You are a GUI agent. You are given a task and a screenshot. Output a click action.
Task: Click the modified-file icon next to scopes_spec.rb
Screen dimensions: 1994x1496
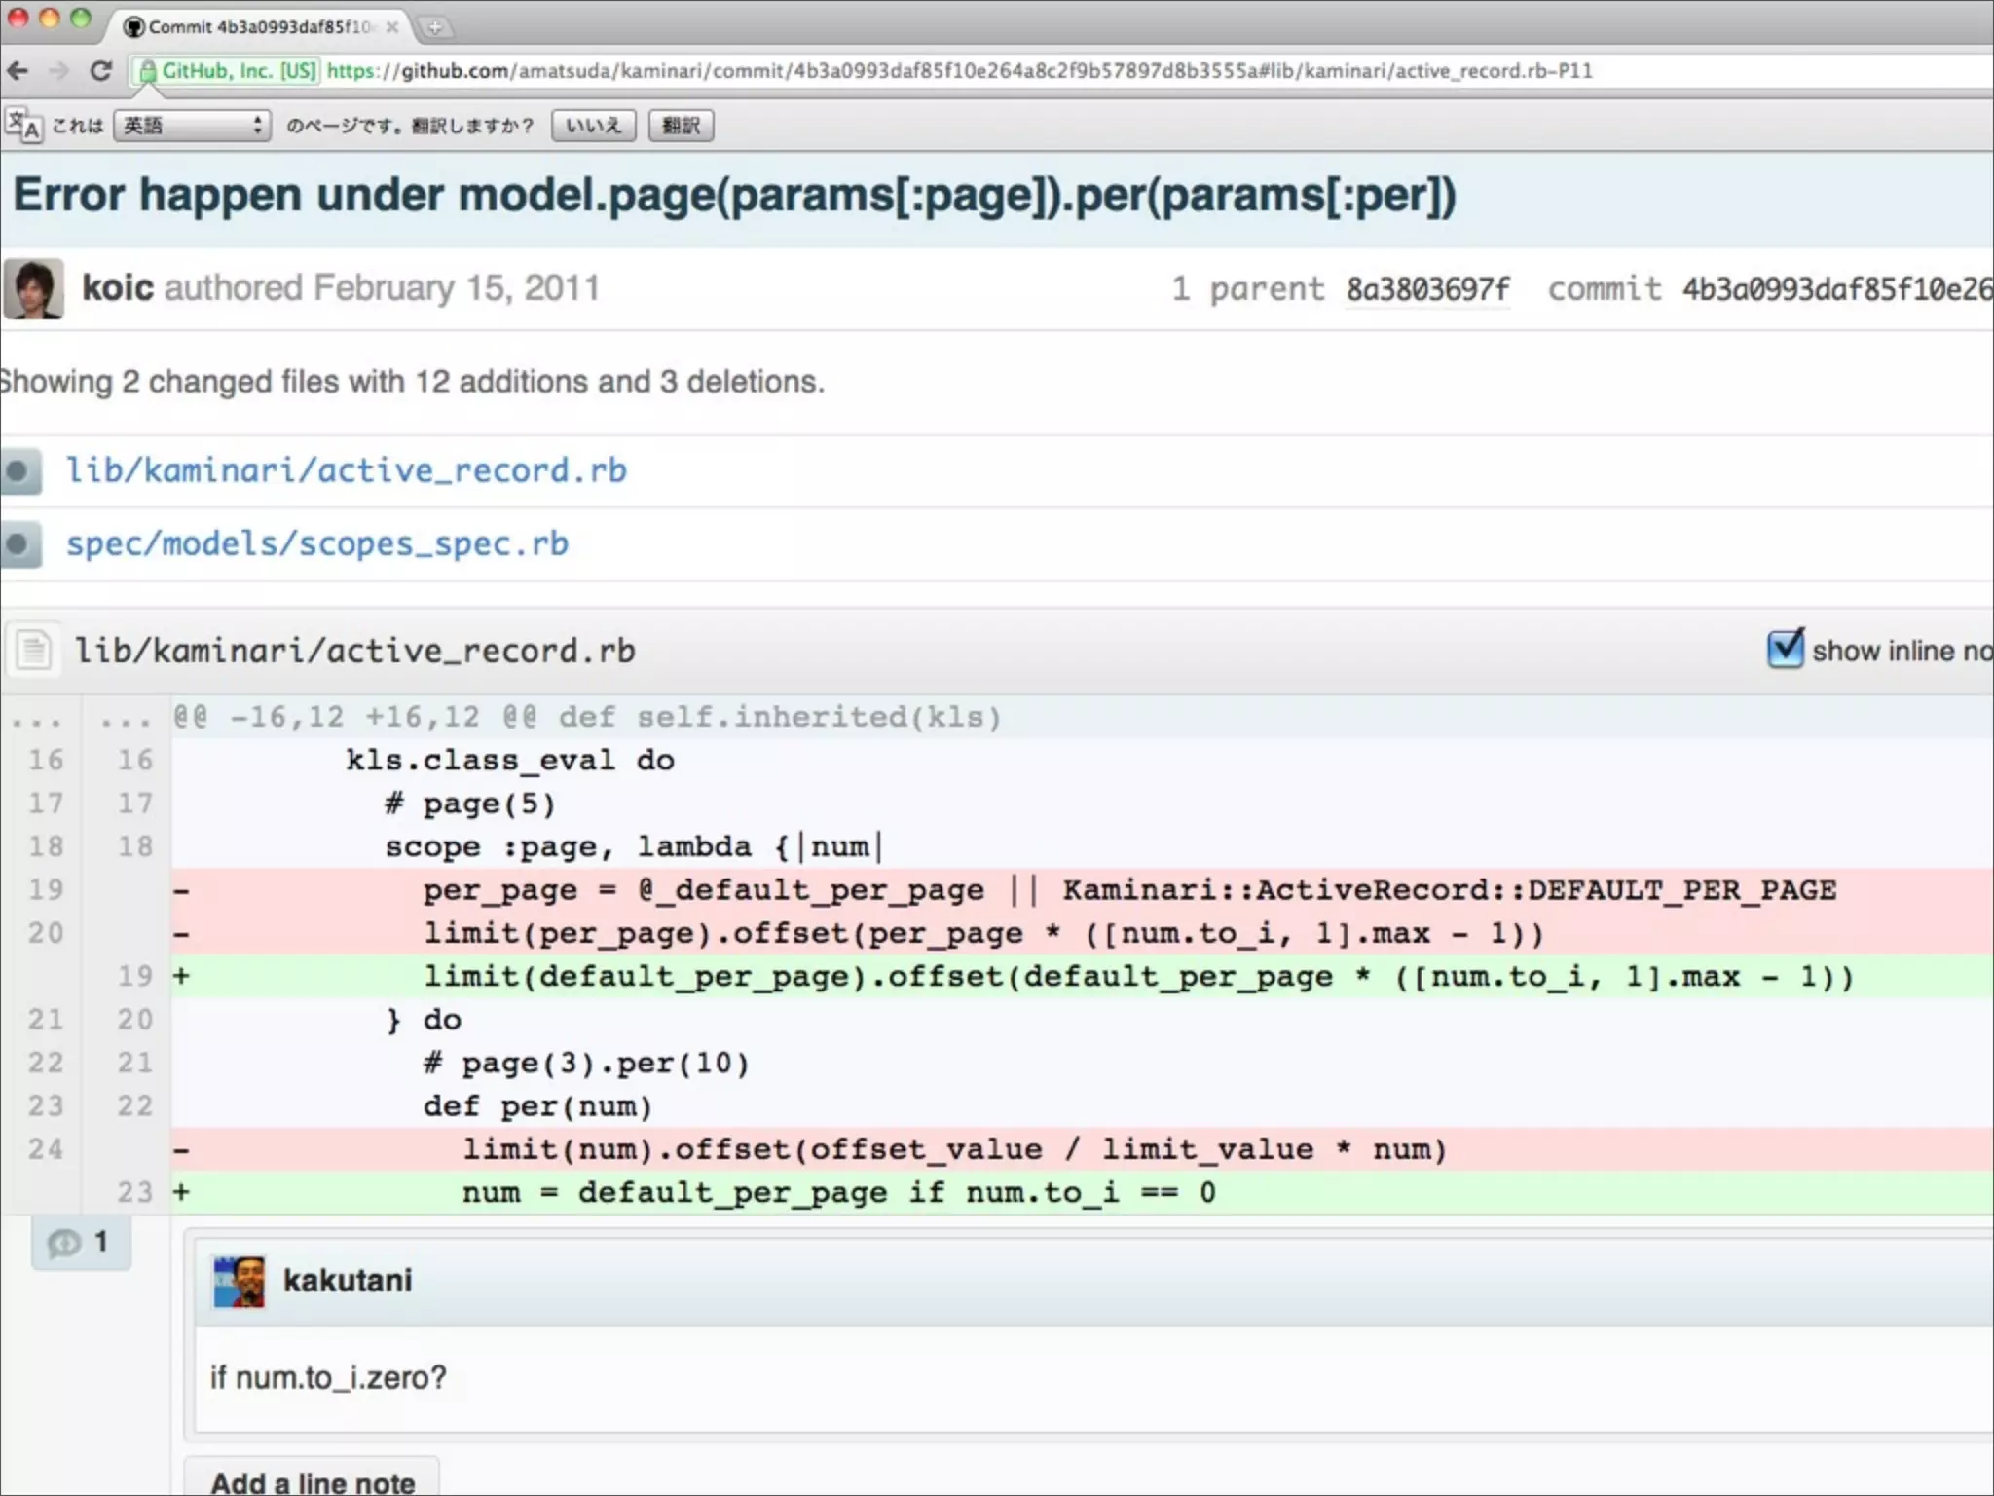(x=18, y=543)
